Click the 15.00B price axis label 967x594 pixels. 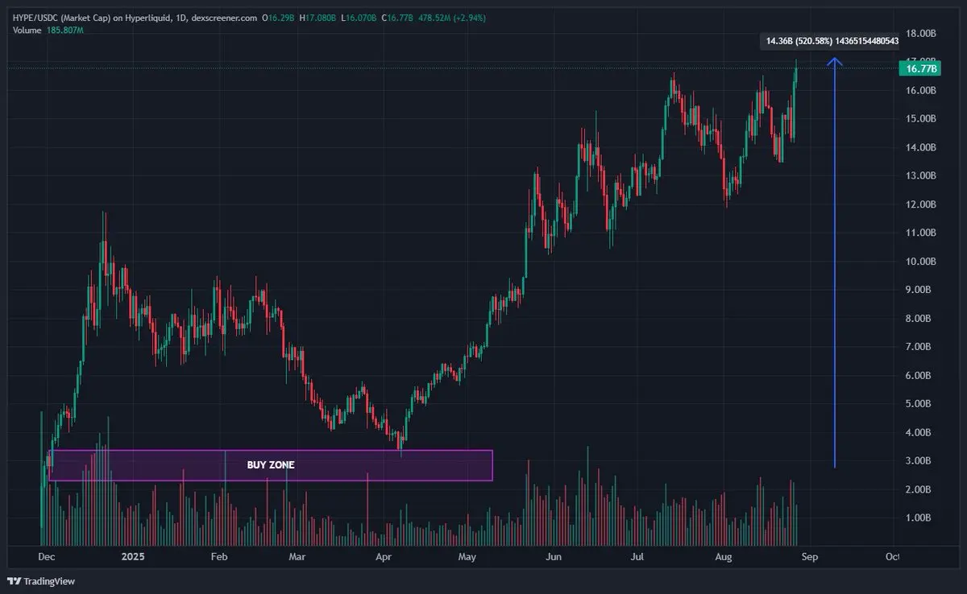(x=921, y=119)
